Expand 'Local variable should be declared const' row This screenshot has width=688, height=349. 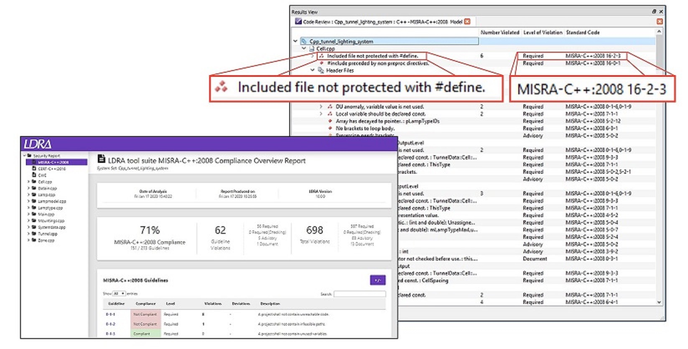pyautogui.click(x=321, y=114)
